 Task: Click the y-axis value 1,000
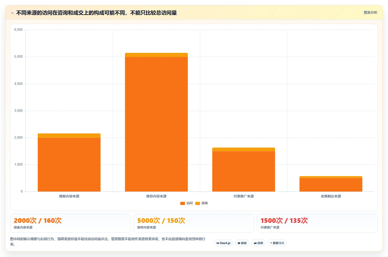tap(18, 165)
